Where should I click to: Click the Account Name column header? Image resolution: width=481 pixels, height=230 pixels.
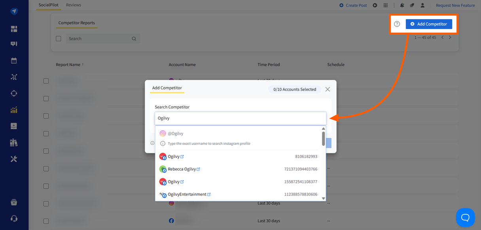pos(182,65)
